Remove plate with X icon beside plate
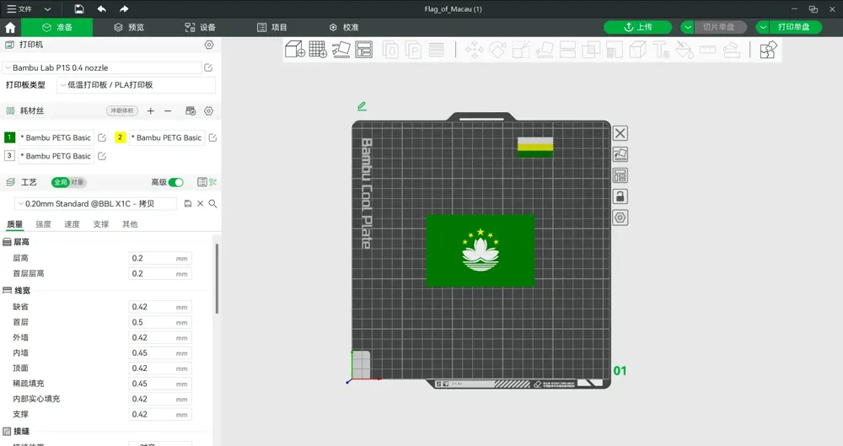This screenshot has width=843, height=446. click(620, 133)
